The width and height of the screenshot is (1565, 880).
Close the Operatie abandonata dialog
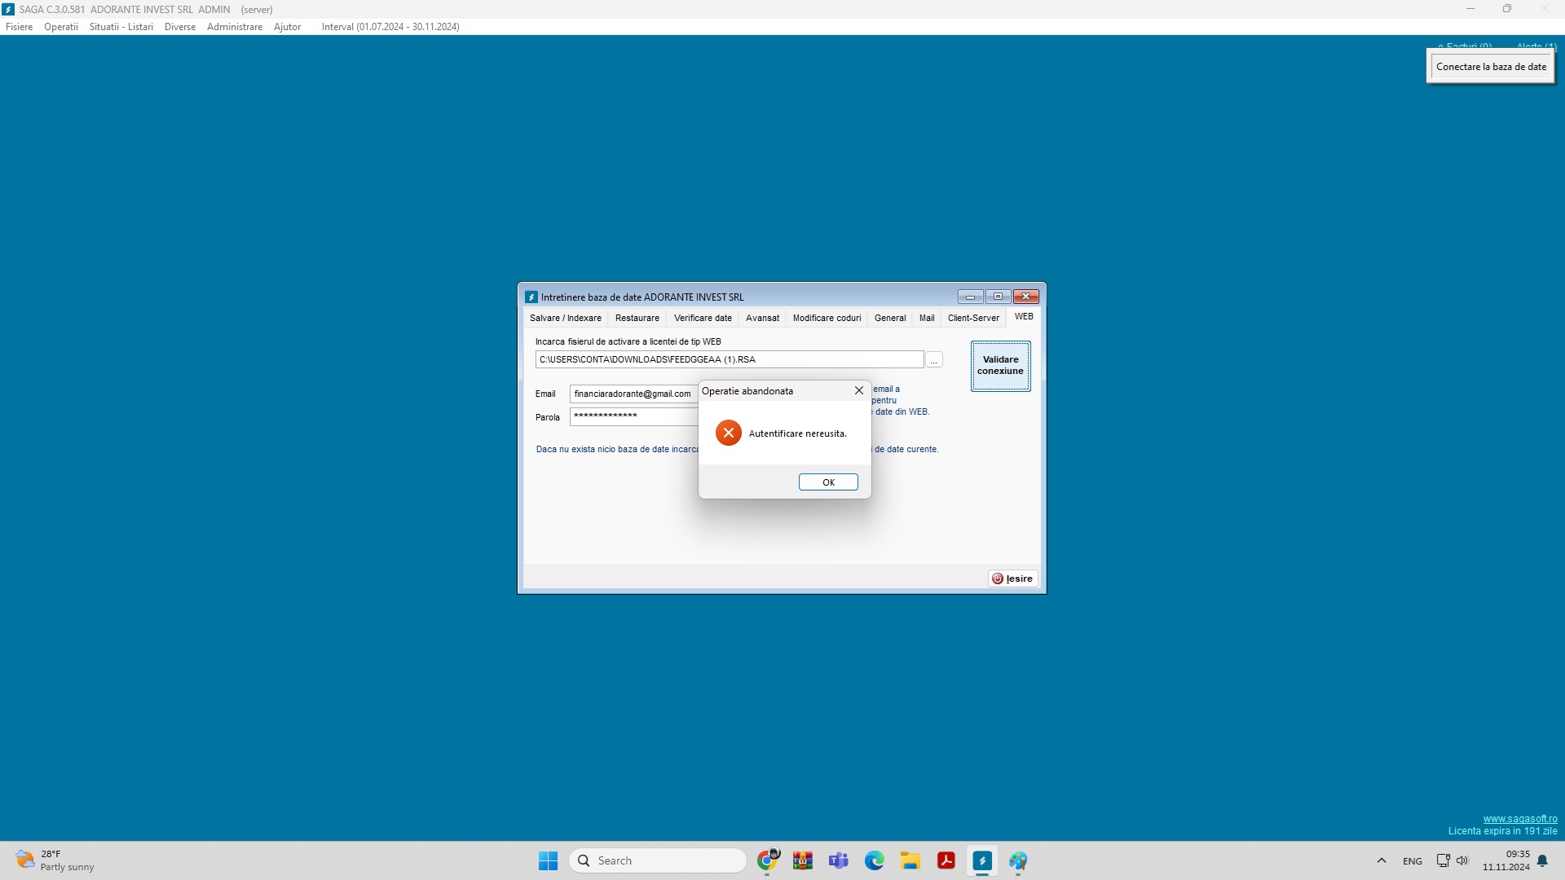(859, 391)
